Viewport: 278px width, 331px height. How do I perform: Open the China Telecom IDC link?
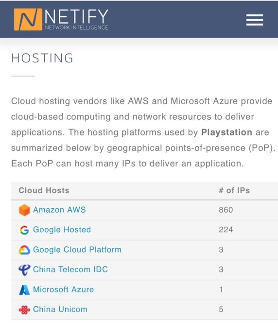point(70,270)
